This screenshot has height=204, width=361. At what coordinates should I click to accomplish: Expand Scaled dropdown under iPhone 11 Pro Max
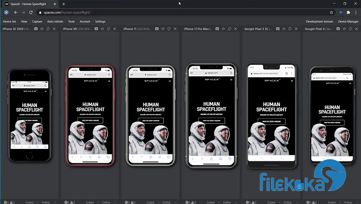pos(213,202)
